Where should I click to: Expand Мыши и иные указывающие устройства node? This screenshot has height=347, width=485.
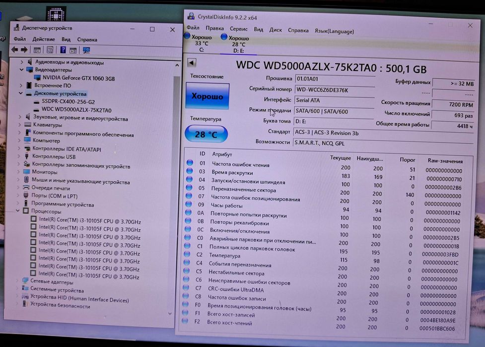click(x=18, y=180)
